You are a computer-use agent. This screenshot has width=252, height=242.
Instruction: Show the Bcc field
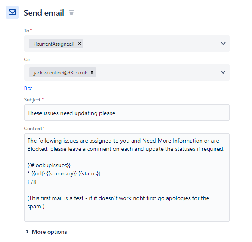28,88
